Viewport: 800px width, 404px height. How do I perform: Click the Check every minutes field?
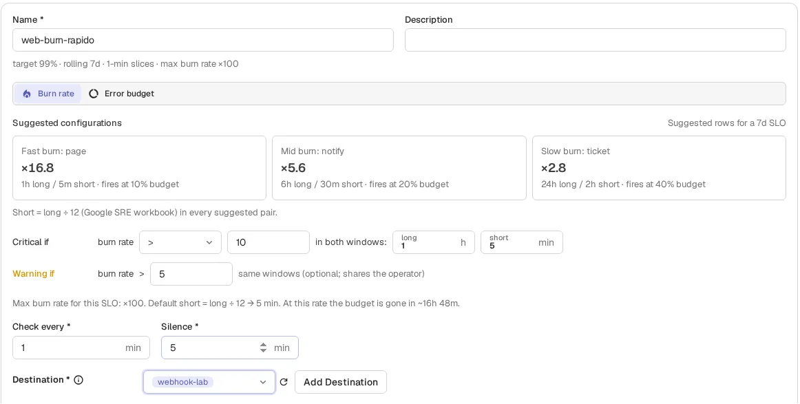coord(81,348)
